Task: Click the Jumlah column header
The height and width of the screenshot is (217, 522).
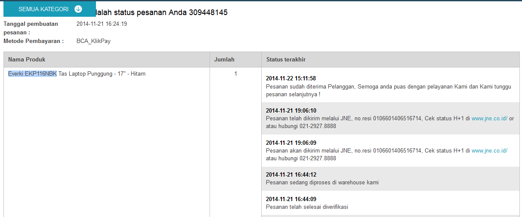Action: click(224, 59)
